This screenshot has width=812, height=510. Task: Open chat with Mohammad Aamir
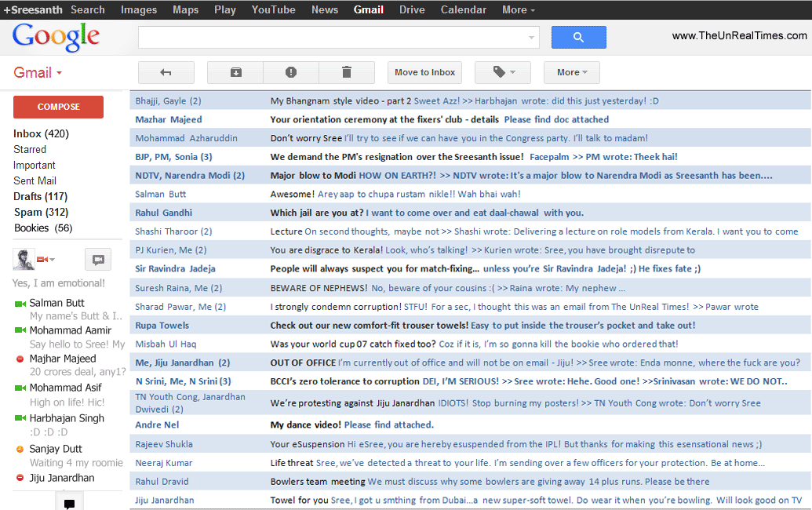(x=71, y=330)
